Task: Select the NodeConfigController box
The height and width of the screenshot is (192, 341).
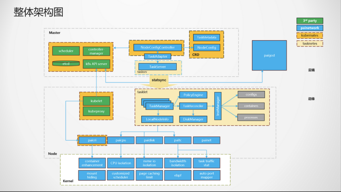Action: click(x=157, y=47)
